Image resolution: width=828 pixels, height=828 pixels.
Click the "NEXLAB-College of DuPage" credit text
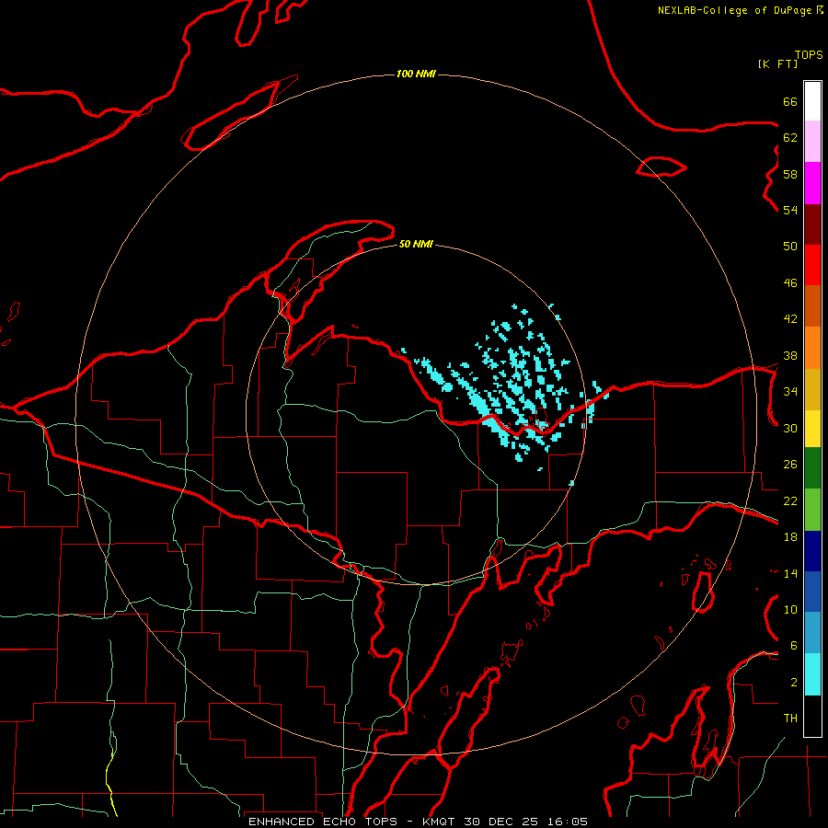734,10
